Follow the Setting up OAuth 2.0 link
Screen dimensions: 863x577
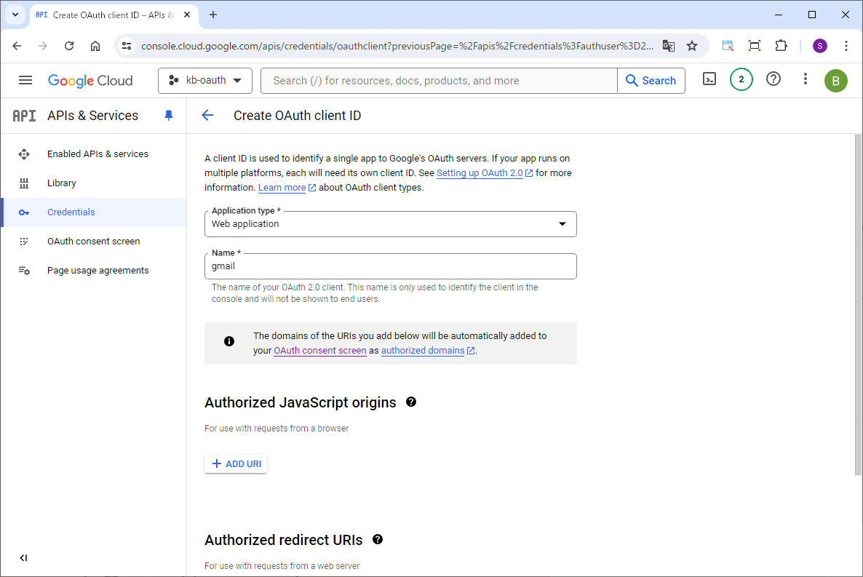click(x=480, y=173)
